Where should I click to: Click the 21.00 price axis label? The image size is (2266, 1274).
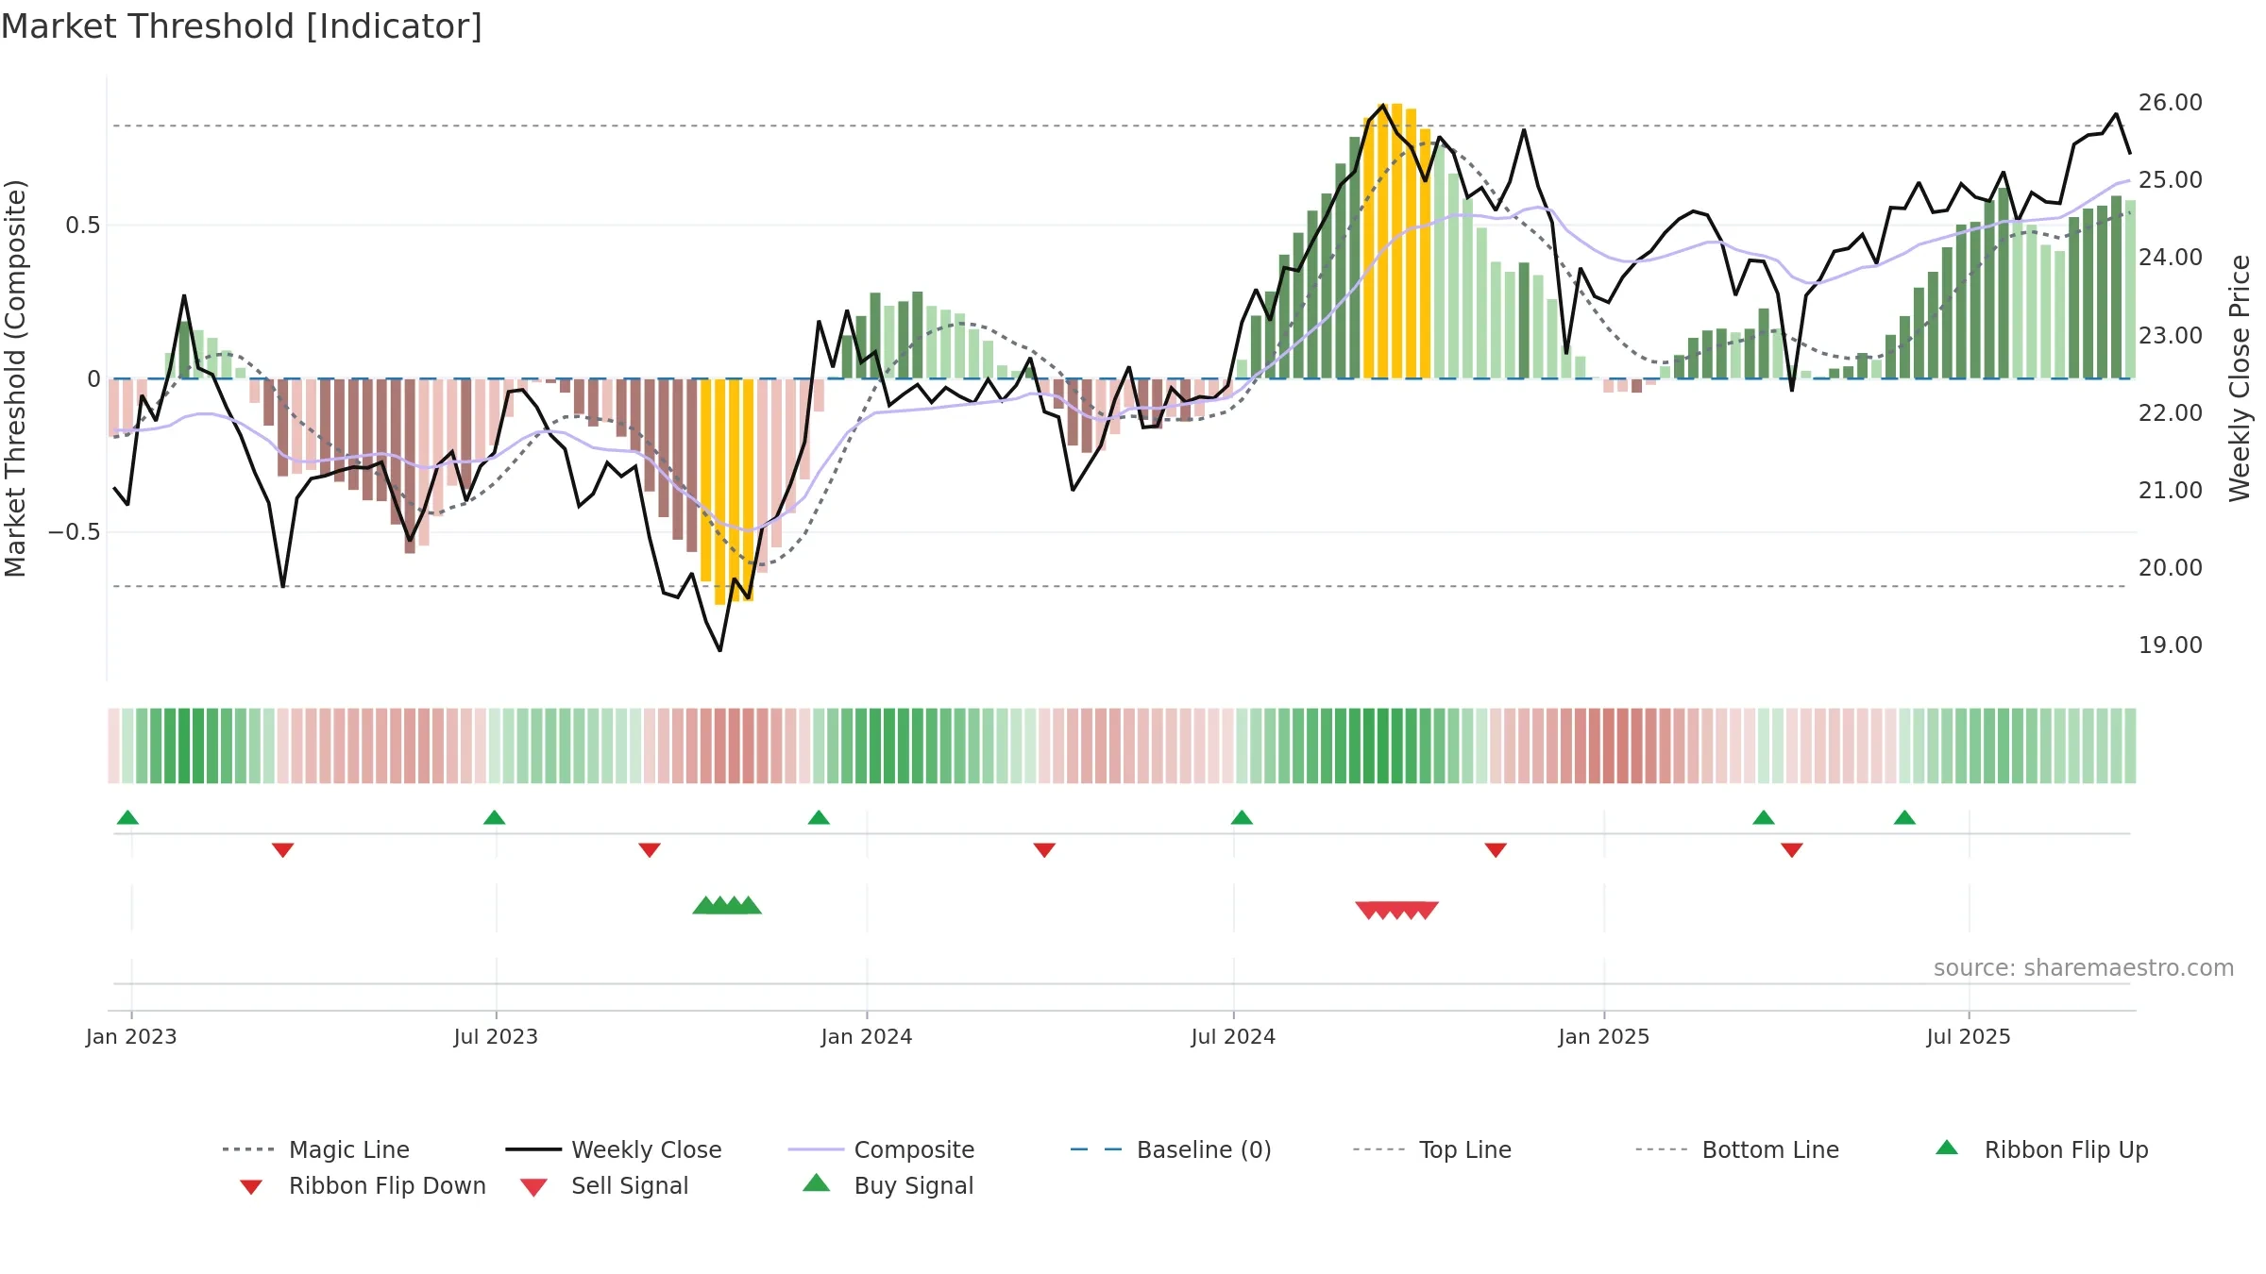[2171, 490]
